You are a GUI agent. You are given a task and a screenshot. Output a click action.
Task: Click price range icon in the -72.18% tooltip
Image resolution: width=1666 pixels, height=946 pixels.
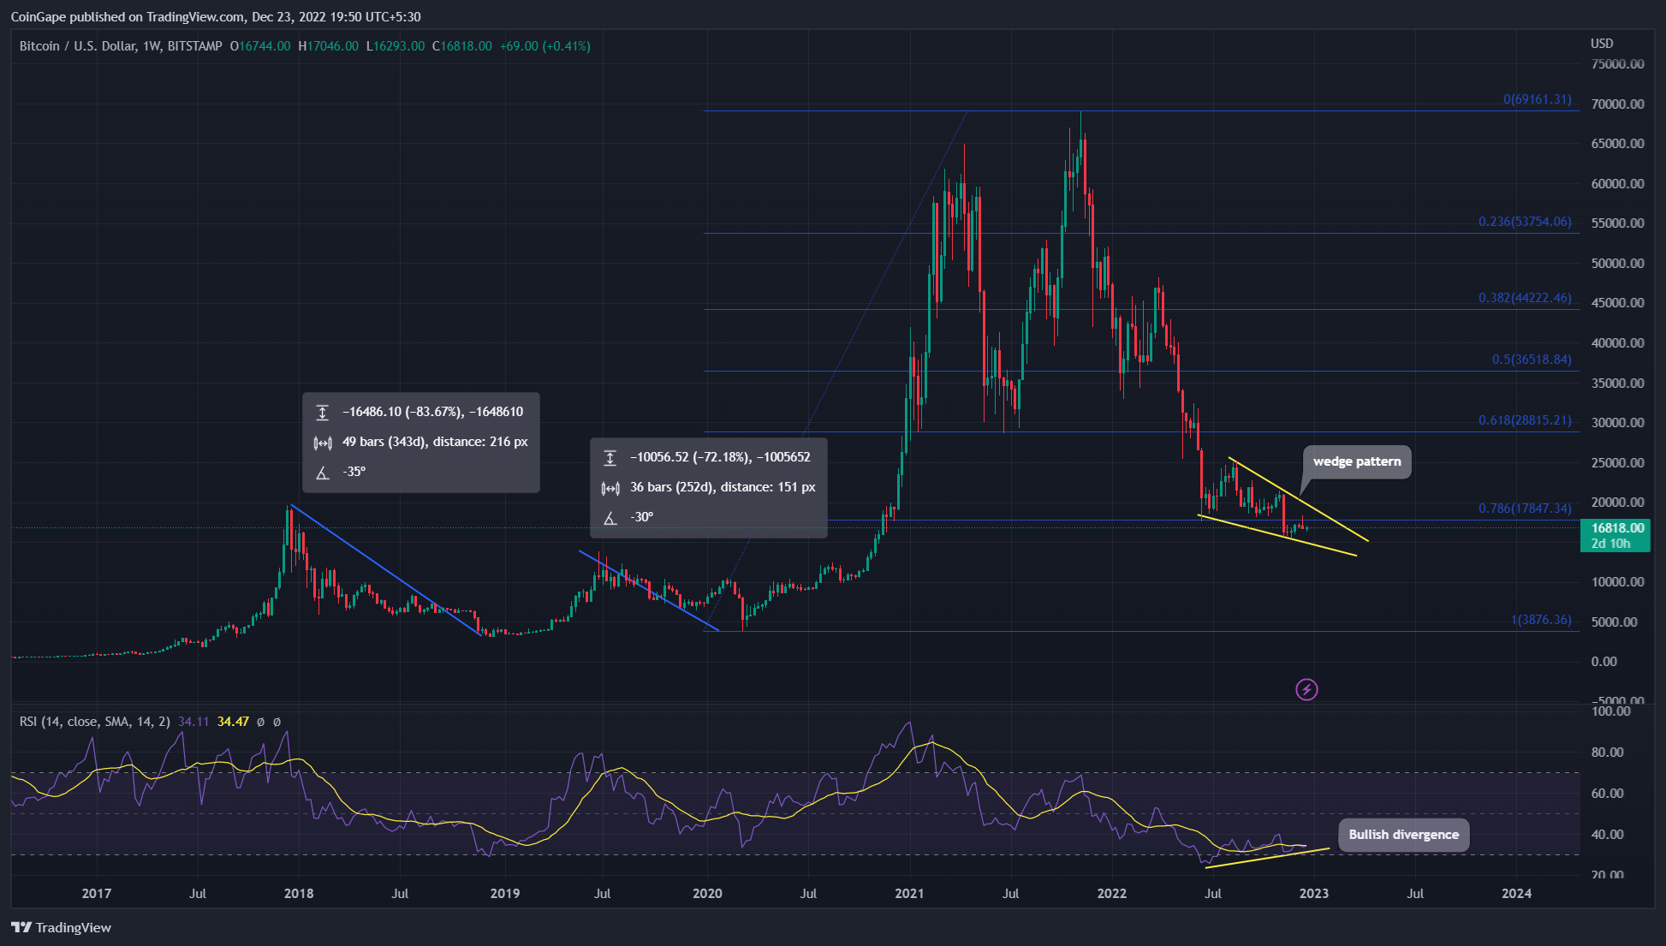click(x=610, y=458)
